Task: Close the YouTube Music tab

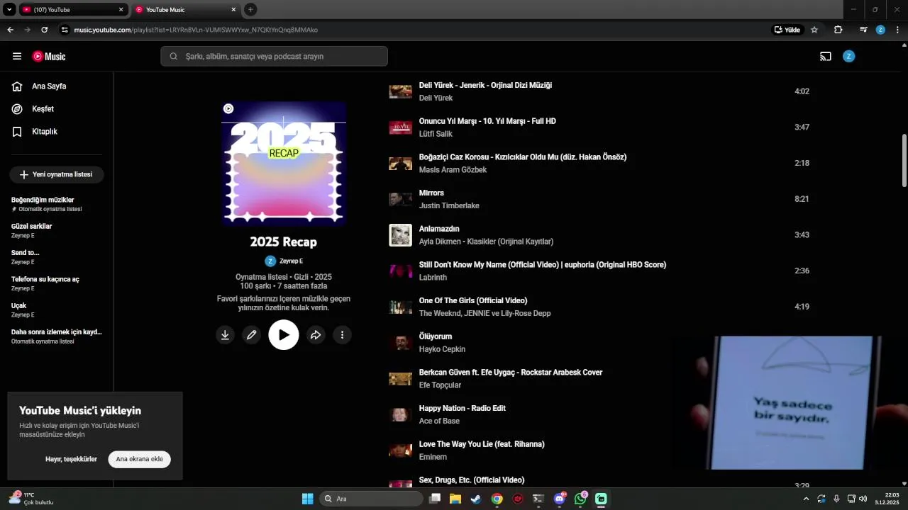Action: click(233, 10)
